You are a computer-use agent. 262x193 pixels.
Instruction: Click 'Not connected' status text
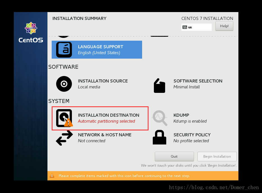click(92, 141)
